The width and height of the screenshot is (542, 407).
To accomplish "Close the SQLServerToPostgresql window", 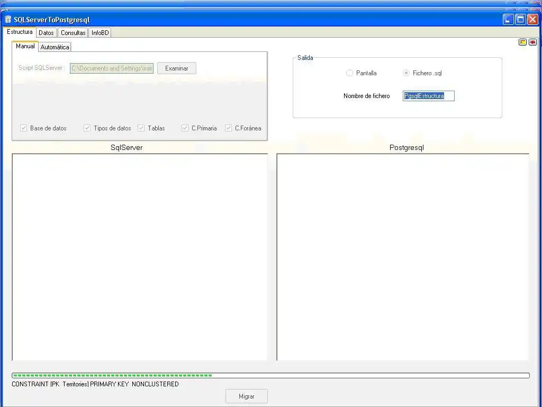I will coord(532,20).
